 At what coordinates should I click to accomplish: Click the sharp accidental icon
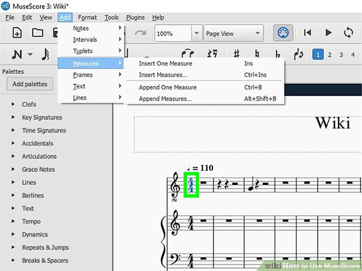[236, 54]
